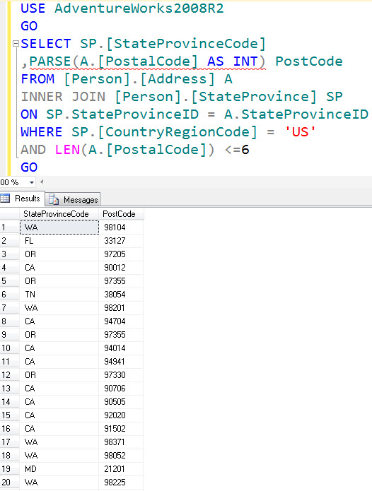This screenshot has width=372, height=491.
Task: Select postcode 98052 cell
Action: [121, 456]
